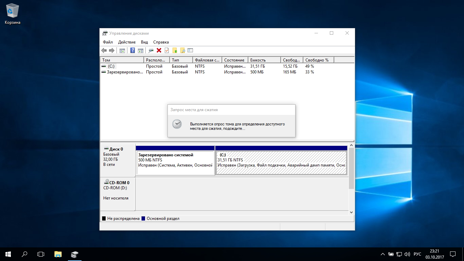Image resolution: width=464 pixels, height=261 pixels.
Task: Click the forward arrow in toolbar
Action: click(111, 51)
